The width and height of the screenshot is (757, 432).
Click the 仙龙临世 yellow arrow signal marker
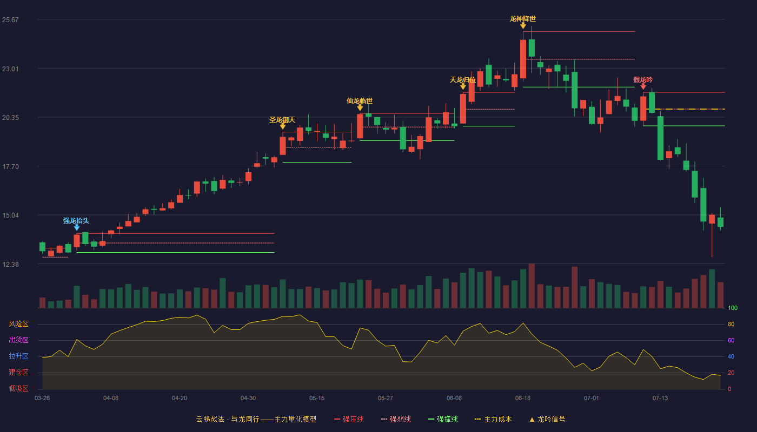tap(360, 107)
